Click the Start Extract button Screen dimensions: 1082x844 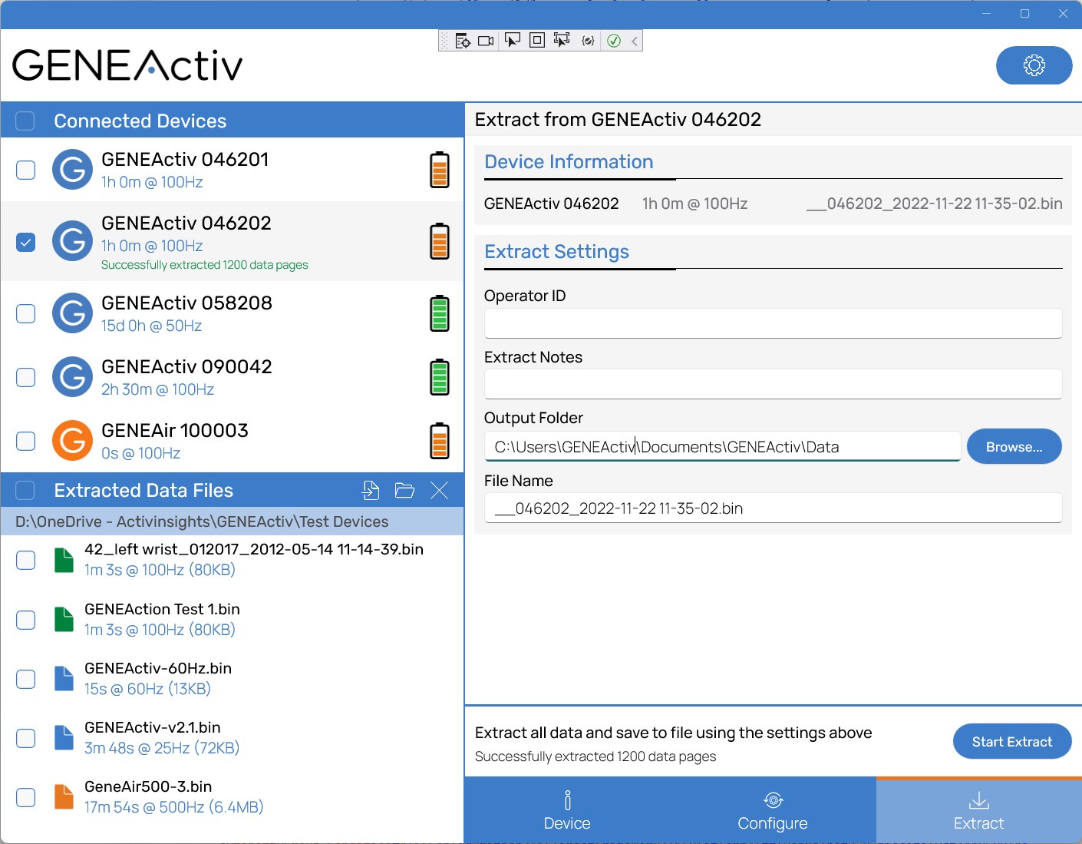(x=1011, y=741)
